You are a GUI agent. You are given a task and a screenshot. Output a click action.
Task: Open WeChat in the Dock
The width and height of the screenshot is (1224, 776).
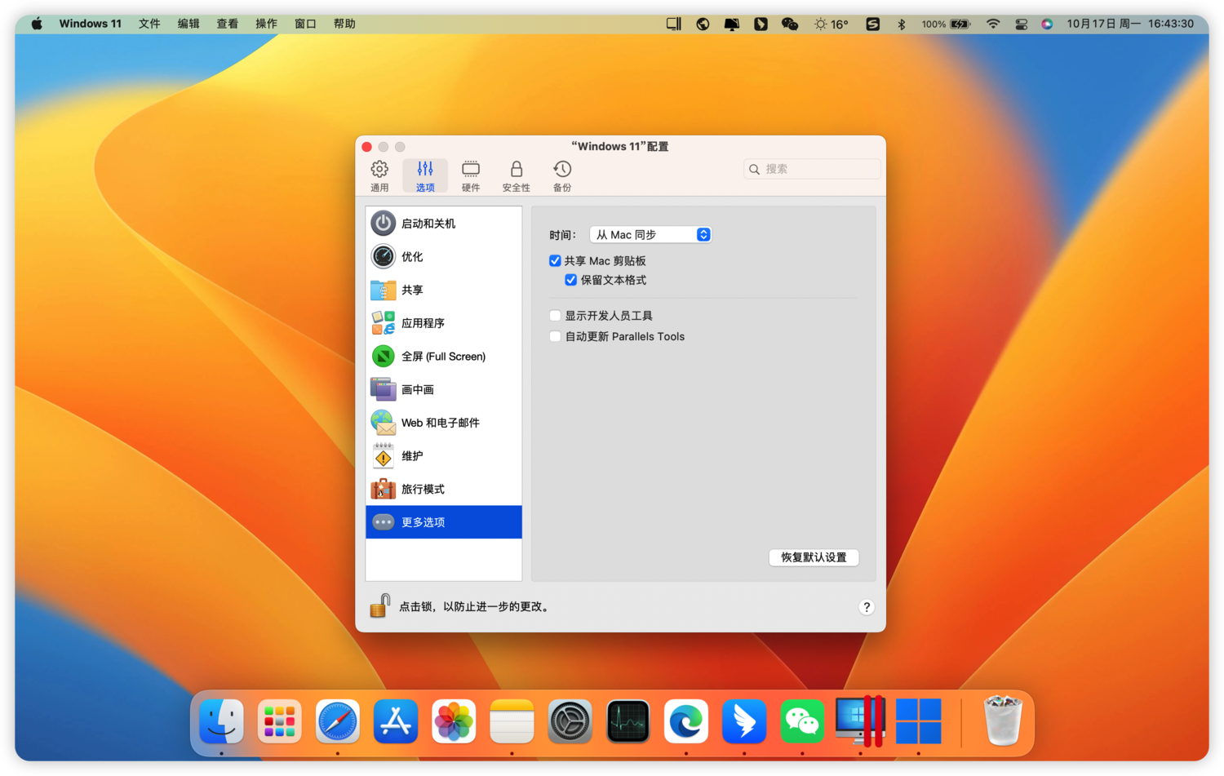[802, 721]
